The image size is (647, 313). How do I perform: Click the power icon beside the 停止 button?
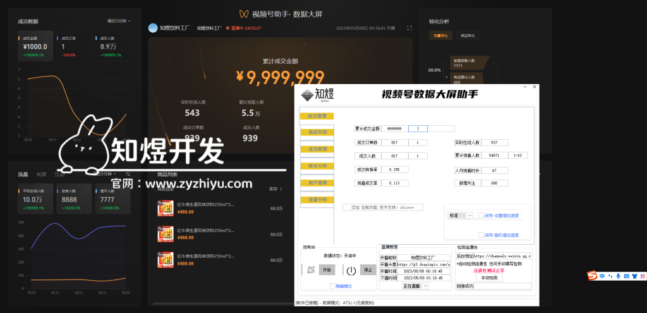(x=351, y=270)
